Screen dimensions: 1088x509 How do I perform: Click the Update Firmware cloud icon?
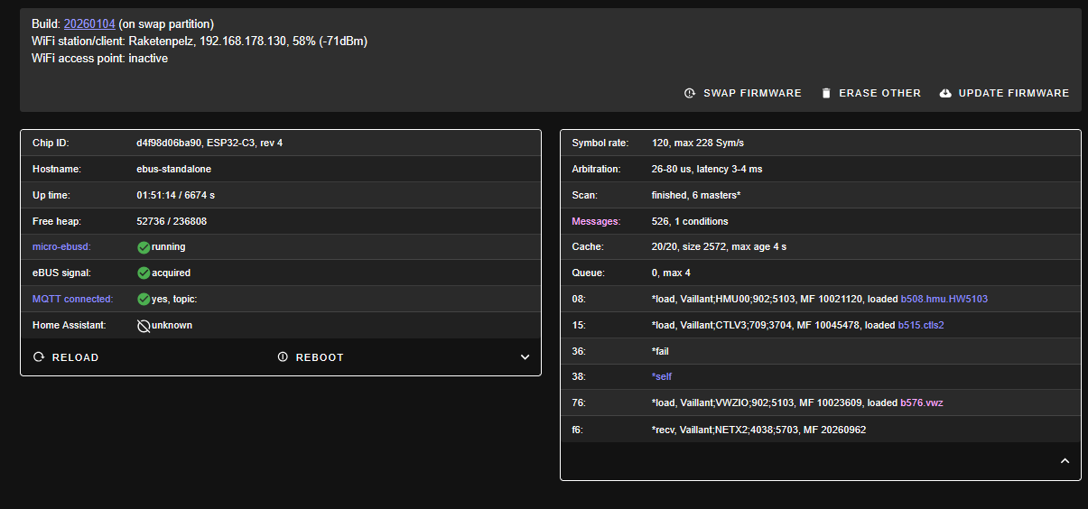tap(945, 93)
